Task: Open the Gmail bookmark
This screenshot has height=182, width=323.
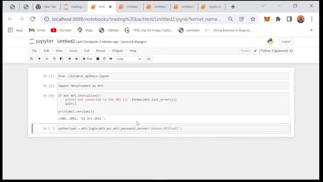Action: click(x=37, y=30)
